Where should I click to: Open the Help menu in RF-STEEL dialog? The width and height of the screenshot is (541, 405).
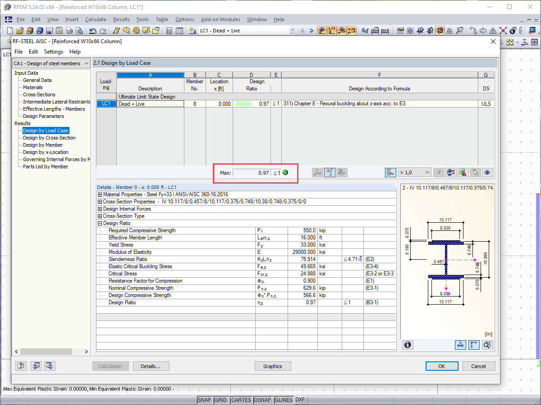coord(75,52)
